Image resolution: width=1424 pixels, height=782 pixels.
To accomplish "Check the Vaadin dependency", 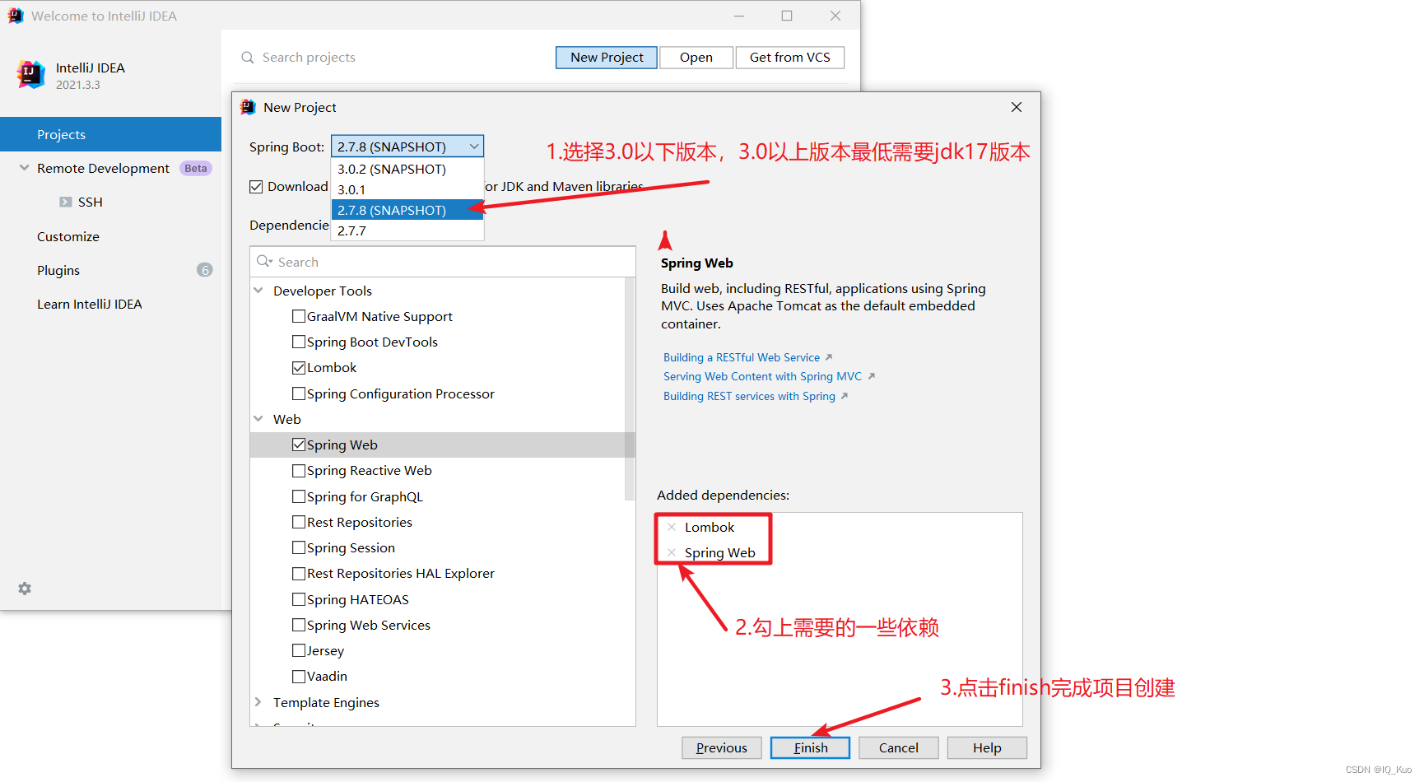I will click(299, 676).
